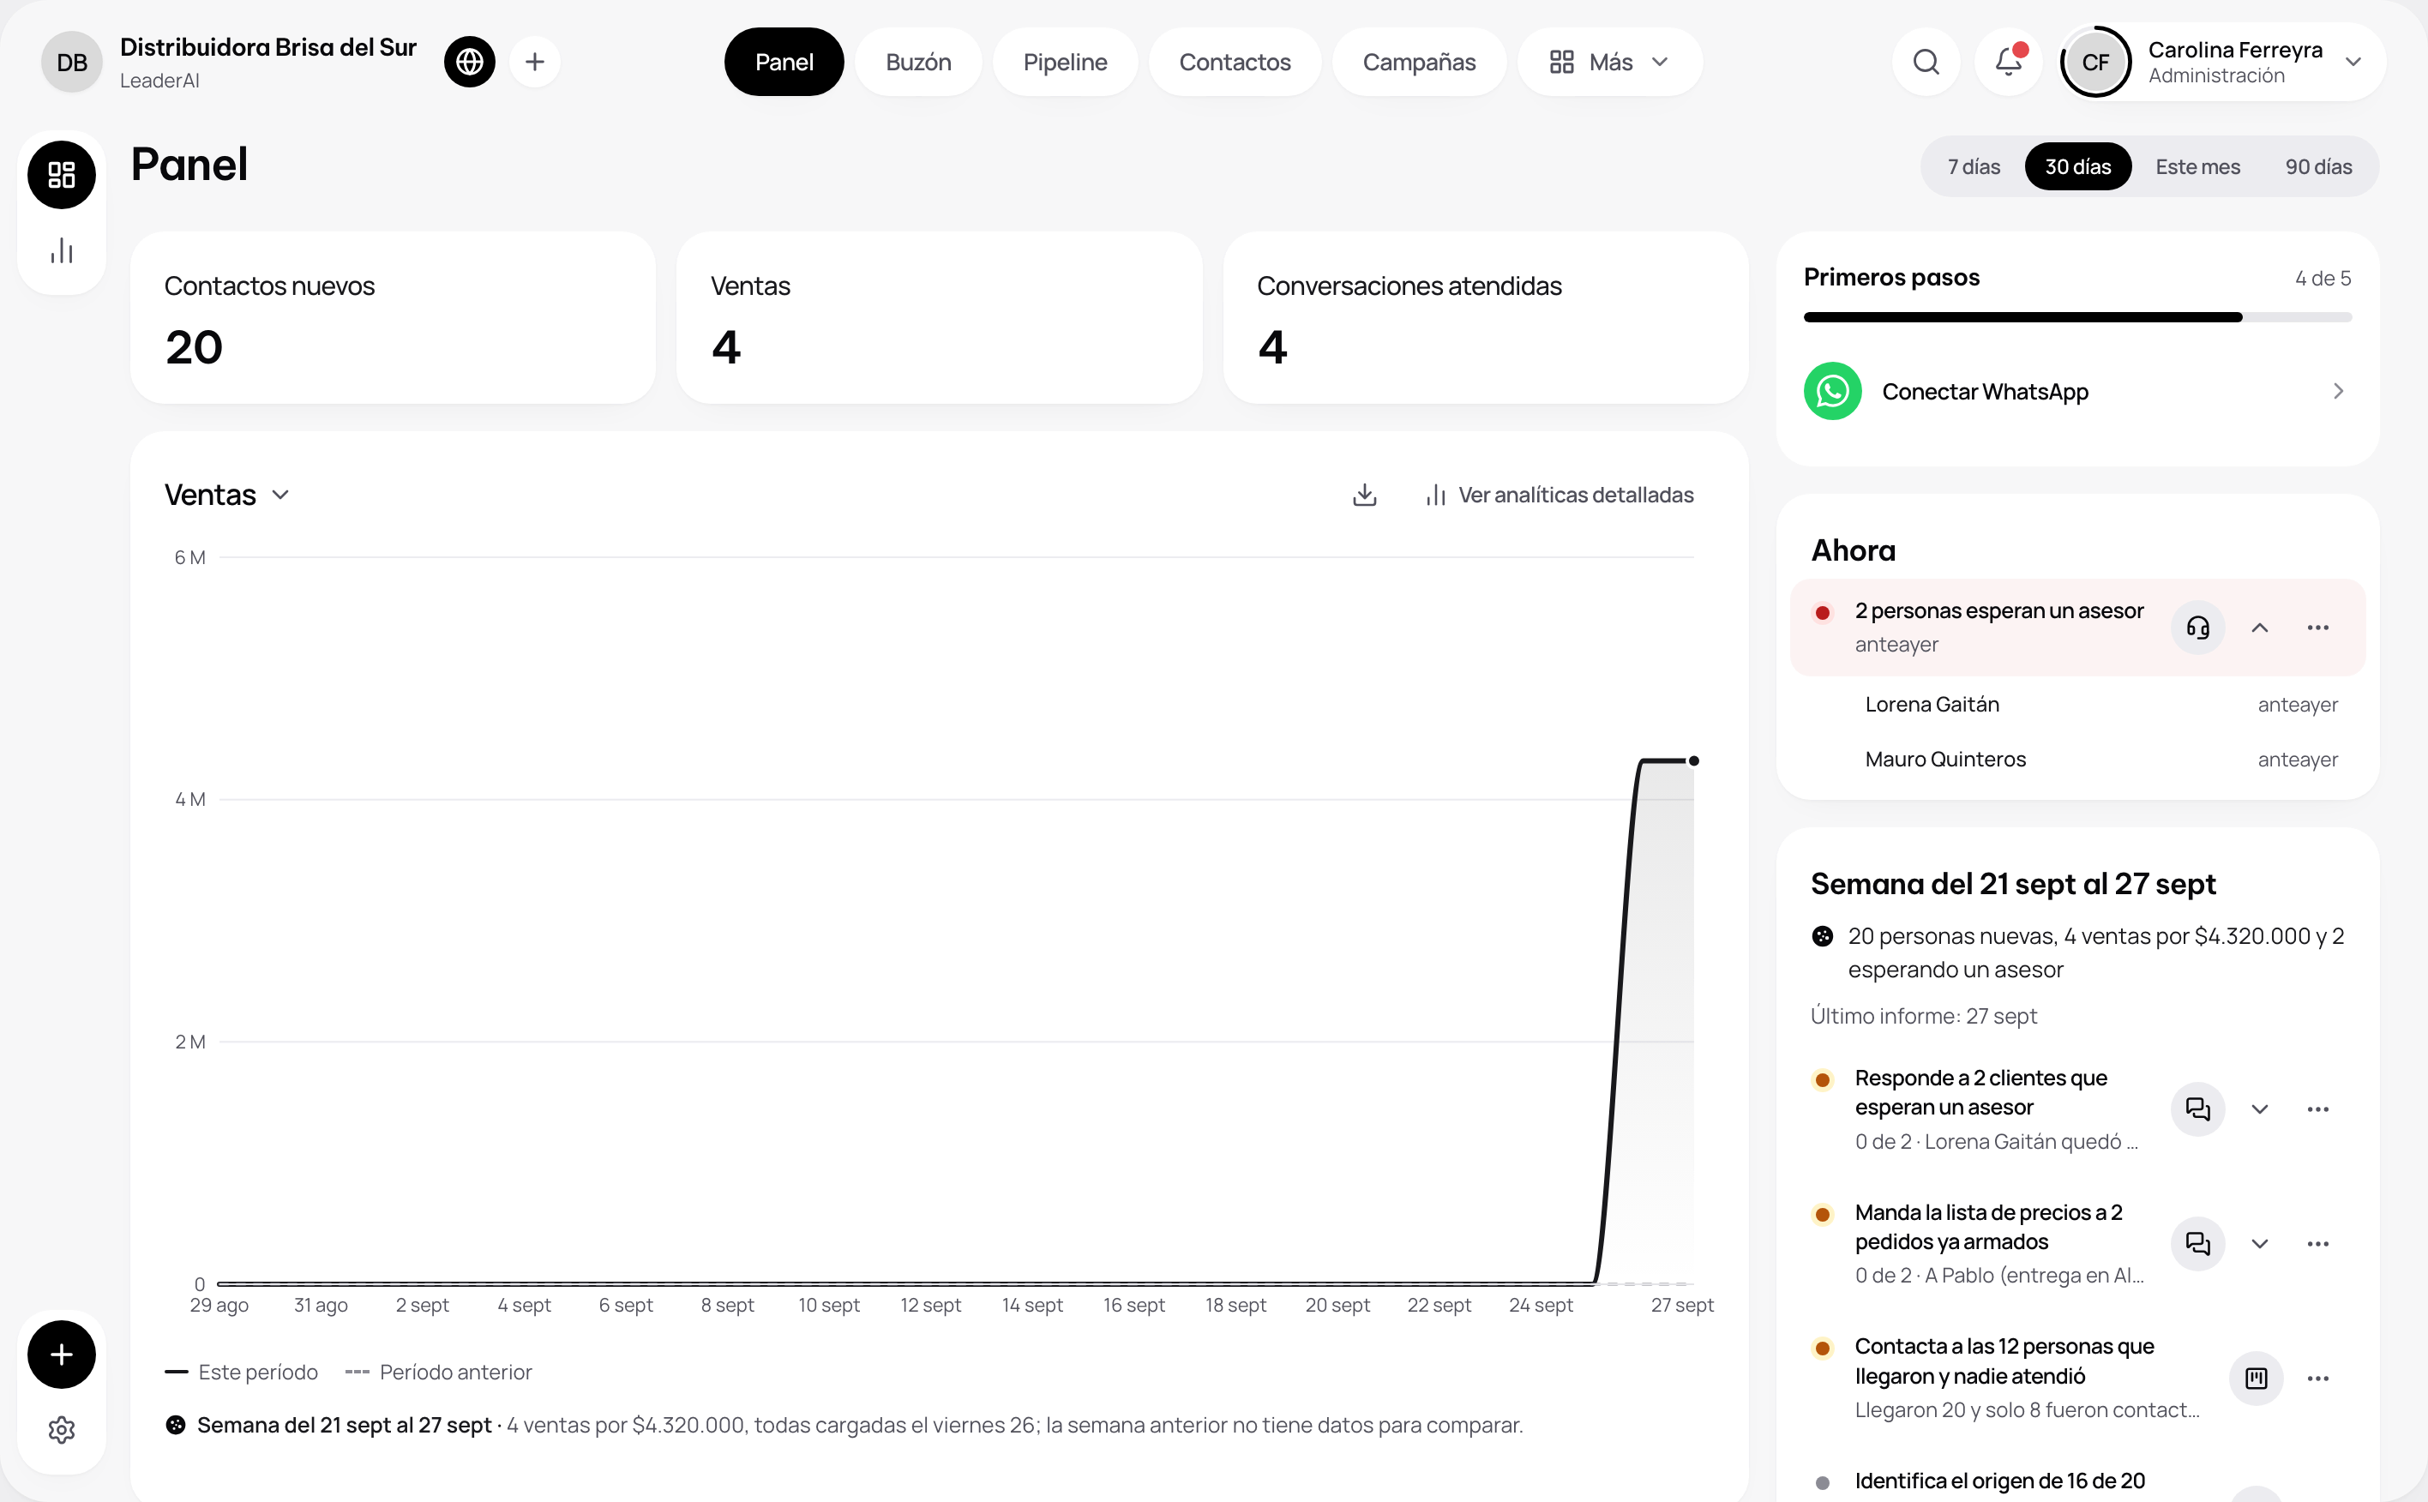Switch to the Pipeline tab
The image size is (2428, 1502).
click(1065, 62)
